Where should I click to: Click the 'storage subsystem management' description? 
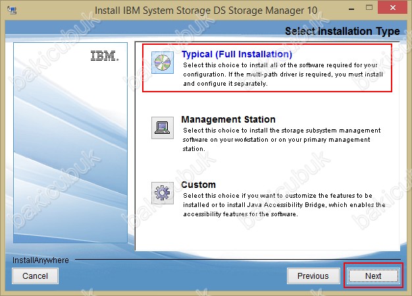tap(282, 140)
